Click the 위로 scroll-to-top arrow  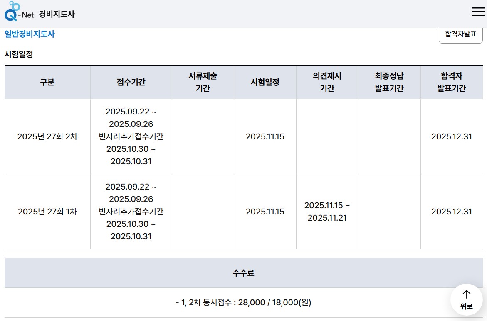pos(466,299)
